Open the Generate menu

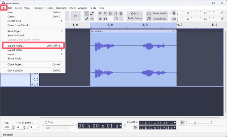pyautogui.click(x=61, y=8)
